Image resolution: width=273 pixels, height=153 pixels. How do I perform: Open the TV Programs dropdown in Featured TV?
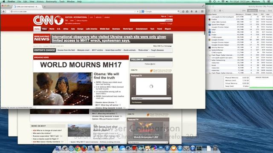point(151,98)
